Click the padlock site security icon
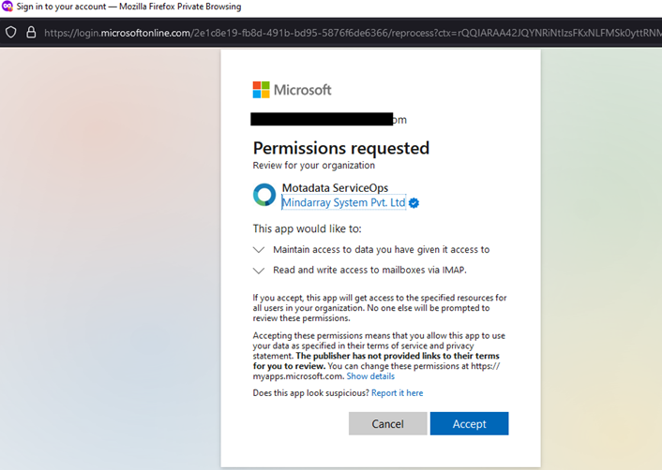The height and width of the screenshot is (470, 662). 31,32
